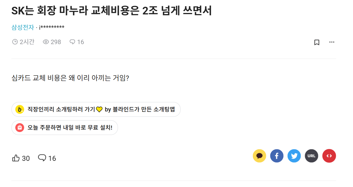Click the top comment count 16
353x187 pixels.
(80, 42)
